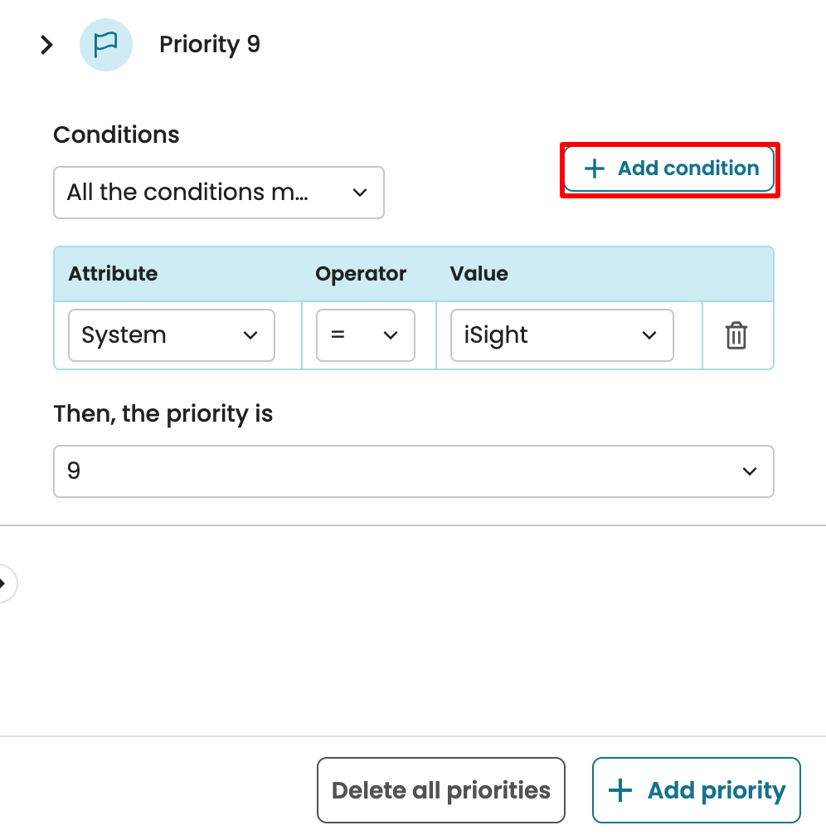Delete the condition with the trash icon
Screen dimensions: 826x840
(736, 335)
